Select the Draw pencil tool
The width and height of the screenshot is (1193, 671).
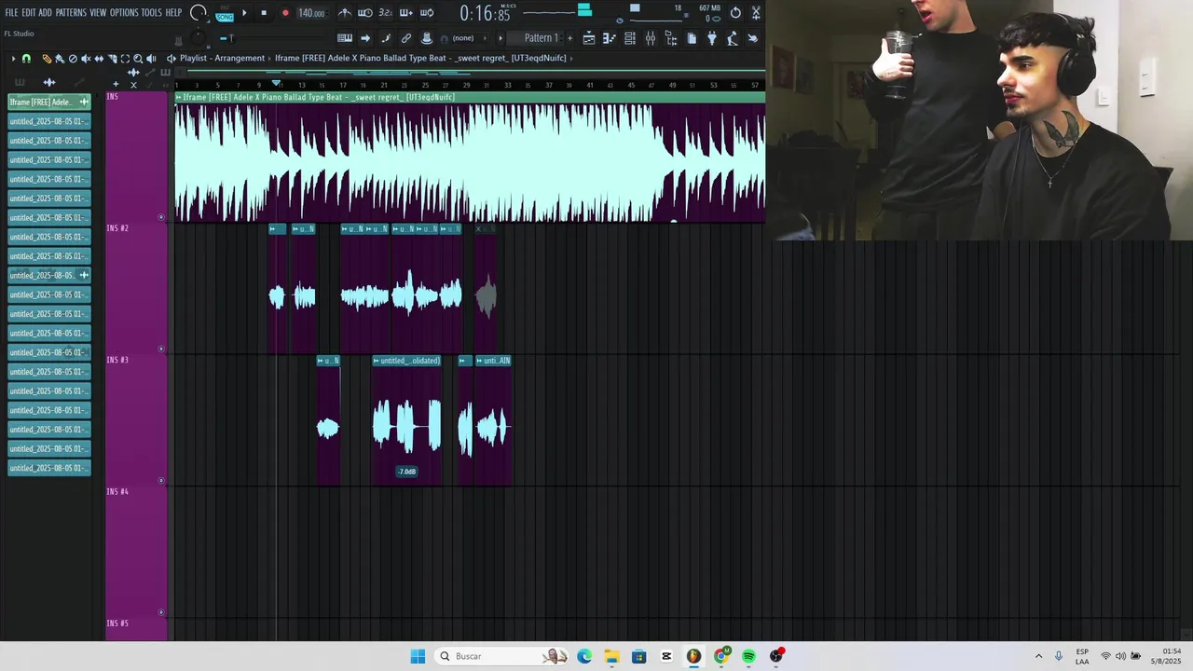[x=47, y=59]
